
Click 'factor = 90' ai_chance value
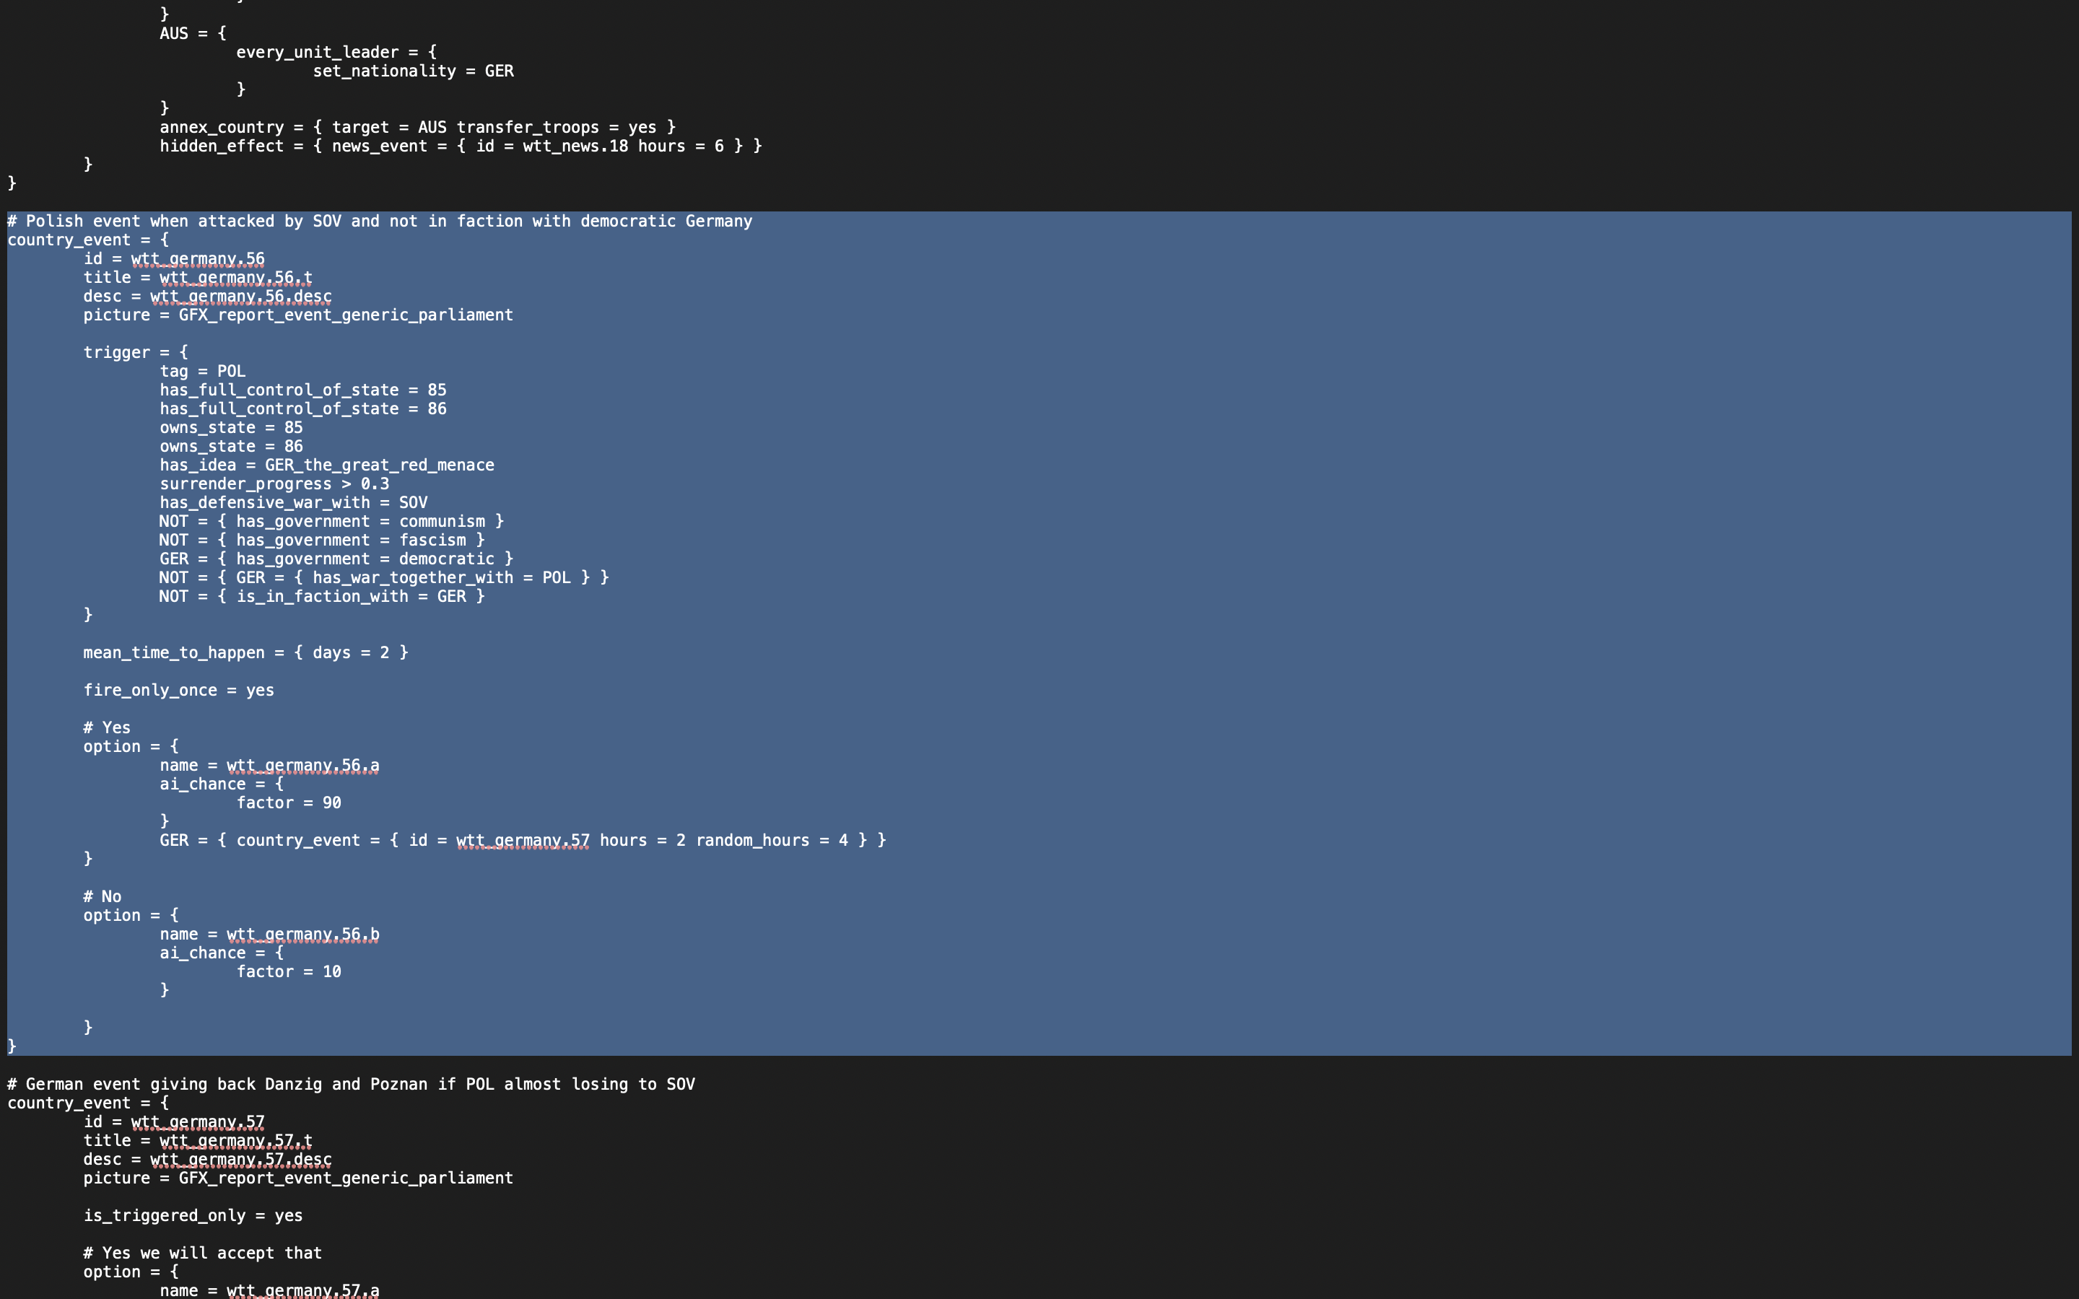click(x=289, y=803)
